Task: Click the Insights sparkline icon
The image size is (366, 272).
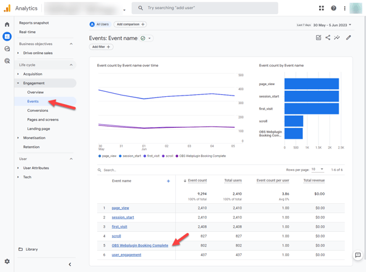Action: click(337, 38)
